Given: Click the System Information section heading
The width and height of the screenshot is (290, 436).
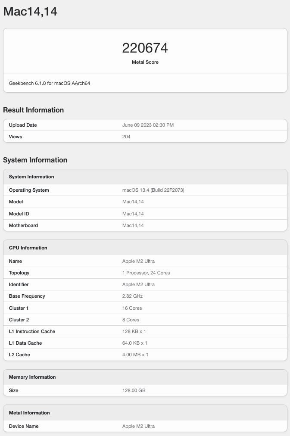Looking at the screenshot, I should pos(35,160).
